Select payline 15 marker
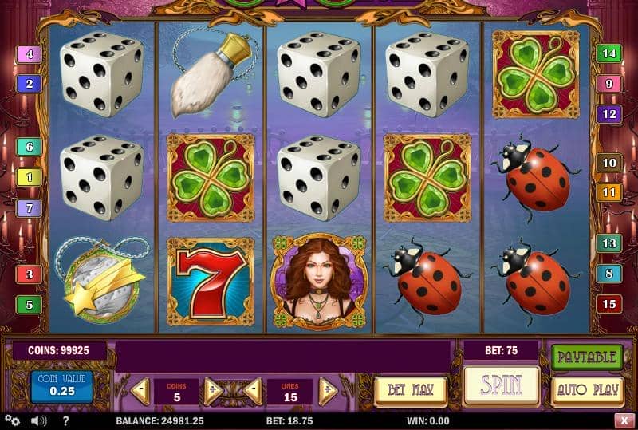This screenshot has width=638, height=430. click(608, 304)
